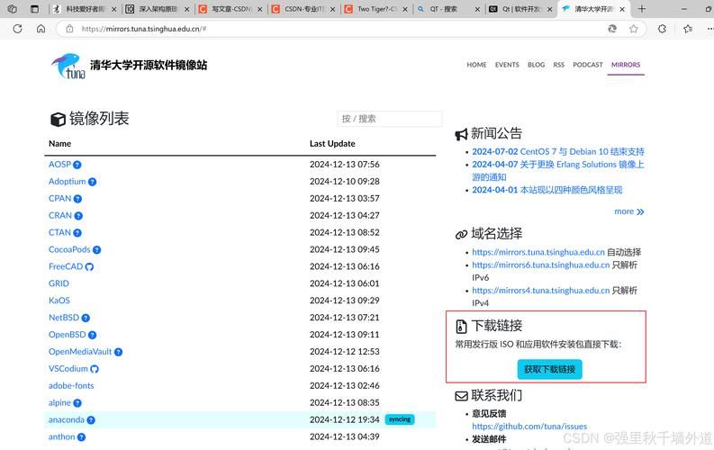Image resolution: width=714 pixels, height=450 pixels.
Task: Open the anthon help icon
Action: (x=81, y=437)
